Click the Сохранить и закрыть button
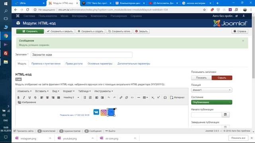255x143 pixels. (60, 31)
